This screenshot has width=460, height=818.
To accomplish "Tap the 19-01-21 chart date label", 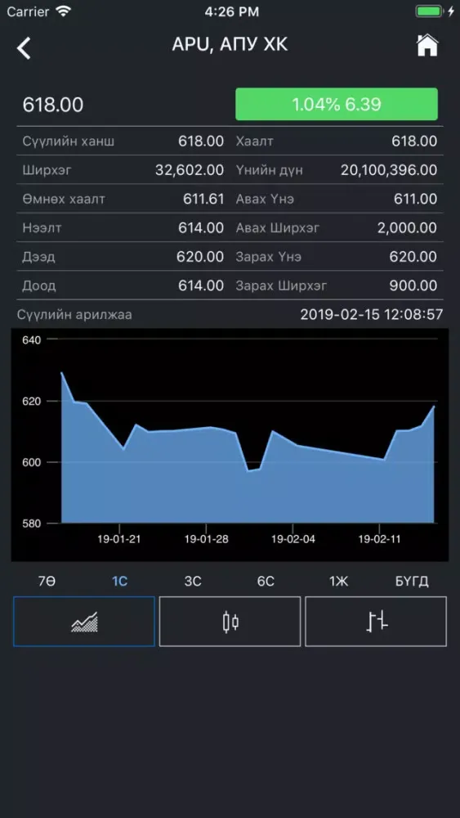I will pos(119,539).
